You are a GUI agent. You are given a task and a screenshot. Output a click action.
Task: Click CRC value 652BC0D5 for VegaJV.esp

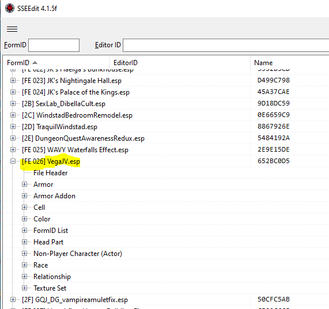[x=274, y=161]
